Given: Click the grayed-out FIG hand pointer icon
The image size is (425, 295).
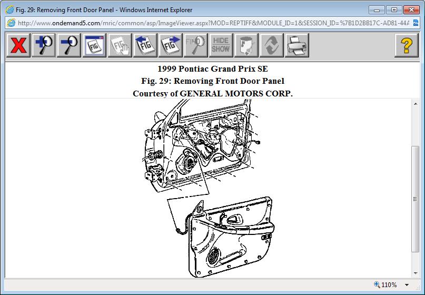Looking at the screenshot, I should click(120, 45).
